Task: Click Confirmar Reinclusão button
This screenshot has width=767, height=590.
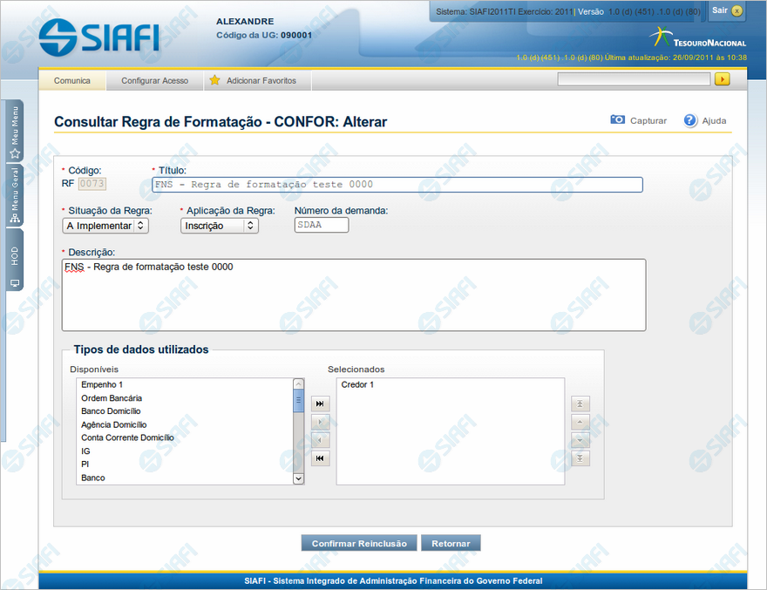Action: 359,543
